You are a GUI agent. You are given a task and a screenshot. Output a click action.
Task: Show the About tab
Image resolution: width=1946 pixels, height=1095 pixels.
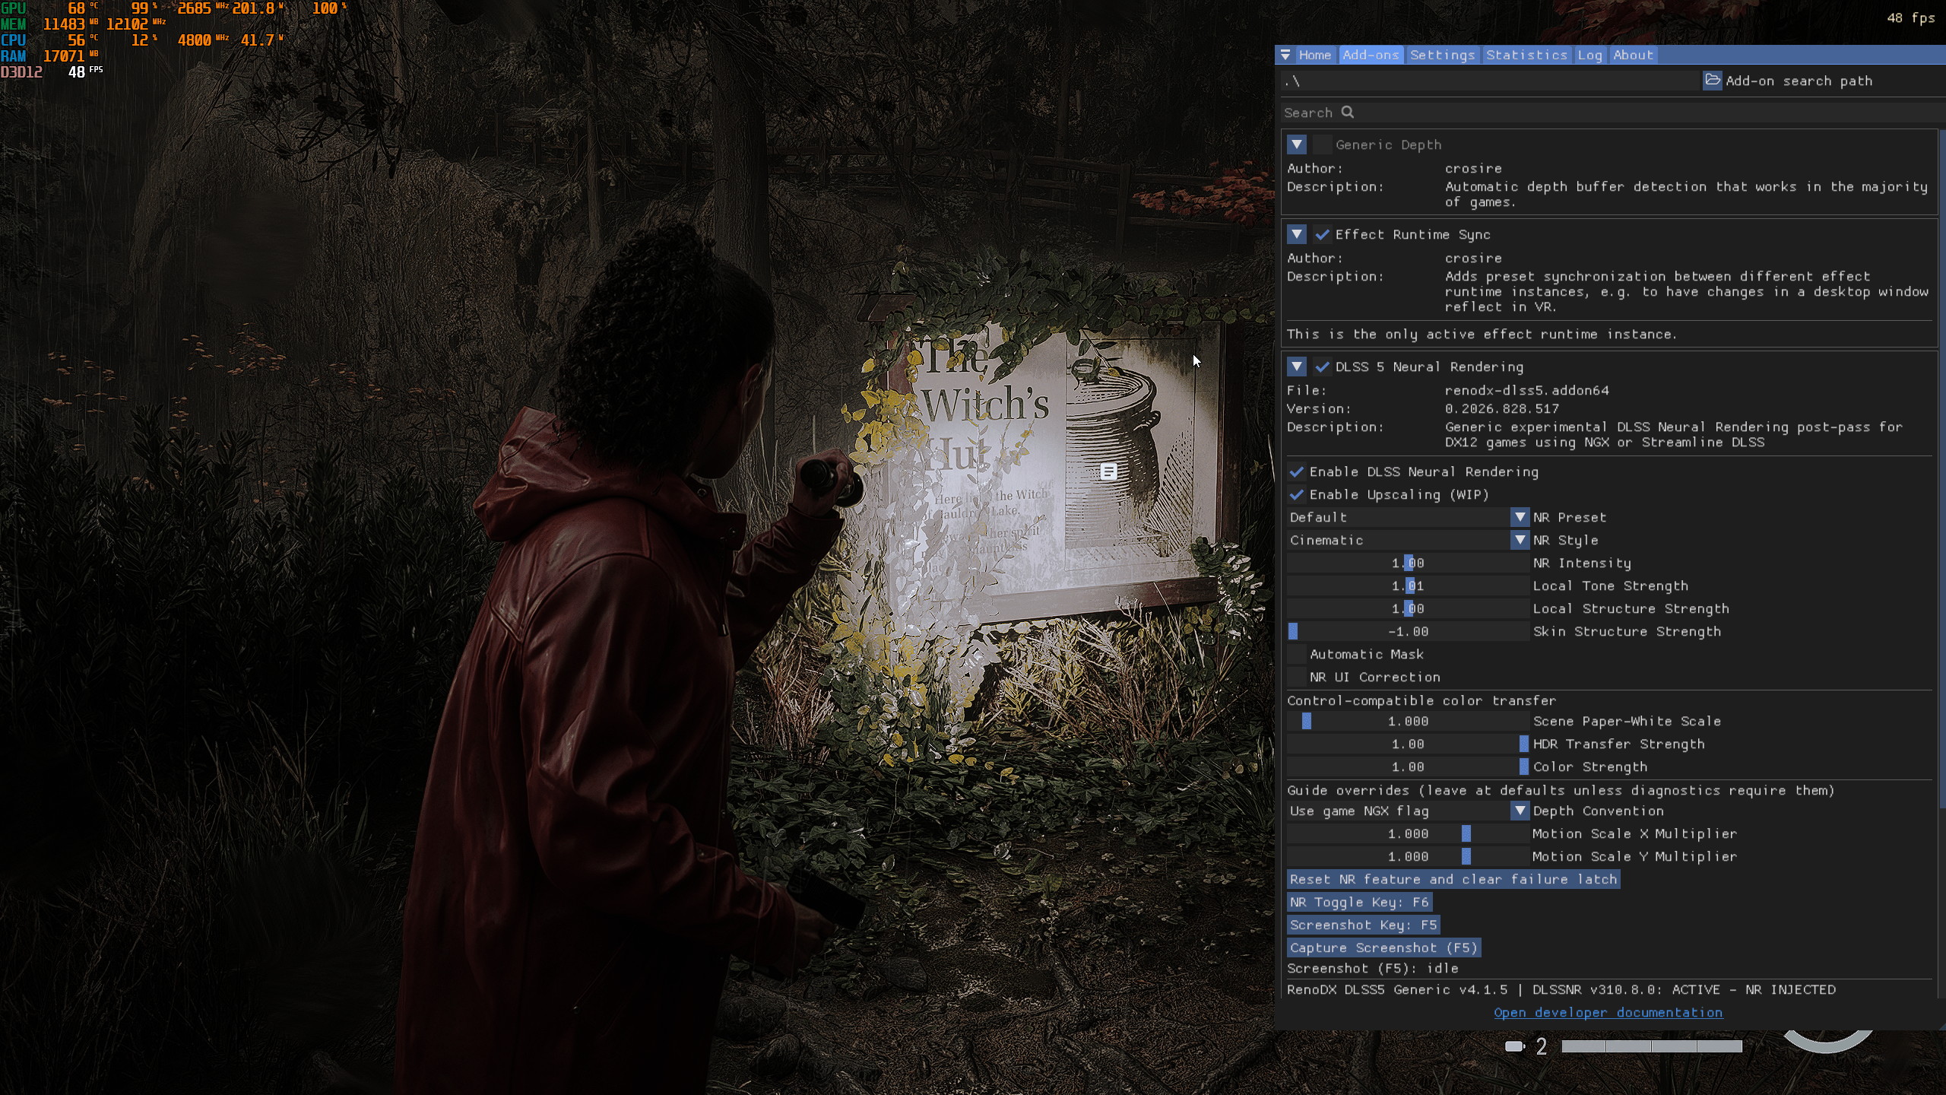pos(1633,55)
